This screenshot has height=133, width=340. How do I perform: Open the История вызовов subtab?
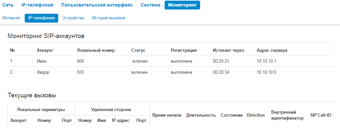click(108, 18)
